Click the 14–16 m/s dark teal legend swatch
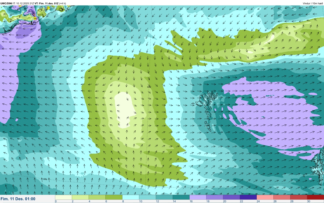 [x=181, y=197]
